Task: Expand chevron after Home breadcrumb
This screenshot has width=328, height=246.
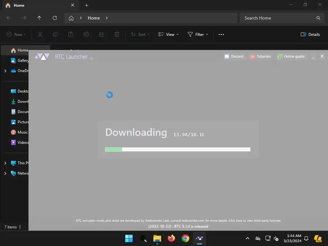Action: pos(107,18)
